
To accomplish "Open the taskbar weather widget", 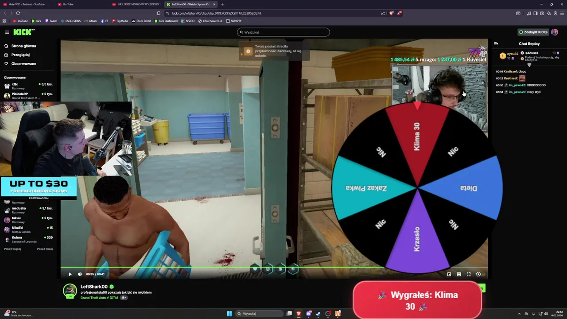I will (x=18, y=314).
